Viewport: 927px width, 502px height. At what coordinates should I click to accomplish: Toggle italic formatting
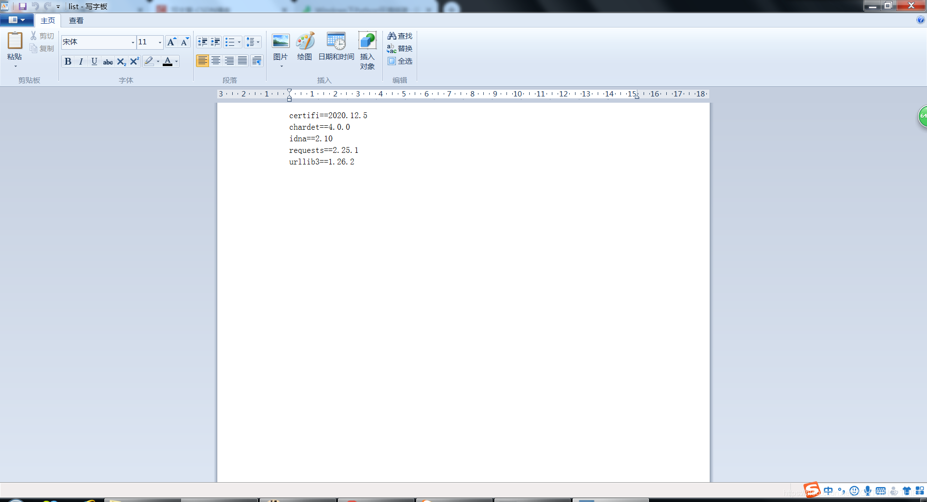coord(81,61)
